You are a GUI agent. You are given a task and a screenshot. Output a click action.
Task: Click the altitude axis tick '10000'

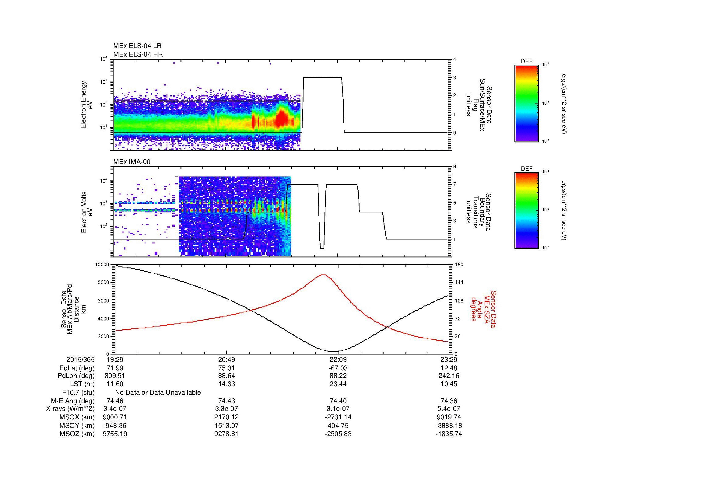(102, 265)
